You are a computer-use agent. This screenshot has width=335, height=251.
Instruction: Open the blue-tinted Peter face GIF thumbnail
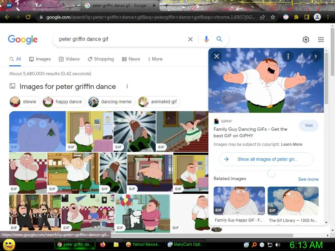pyautogui.click(x=37, y=131)
